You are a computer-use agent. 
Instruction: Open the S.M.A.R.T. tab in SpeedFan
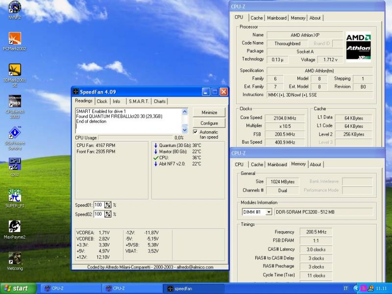[139, 101]
